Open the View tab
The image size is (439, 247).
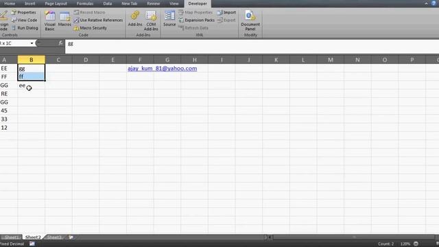pyautogui.click(x=174, y=3)
